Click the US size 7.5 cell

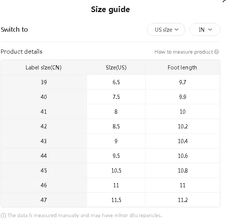coord(116,97)
